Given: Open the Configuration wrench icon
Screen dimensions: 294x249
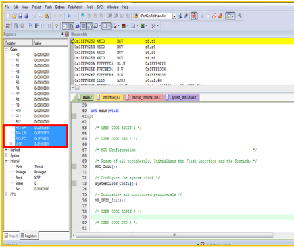Looking at the screenshot, I should click(x=240, y=16).
